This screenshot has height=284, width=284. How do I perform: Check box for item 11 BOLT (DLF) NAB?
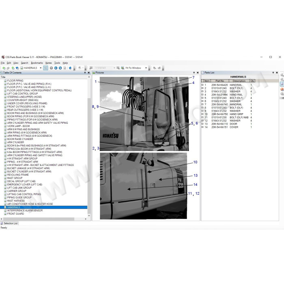tap(202, 117)
